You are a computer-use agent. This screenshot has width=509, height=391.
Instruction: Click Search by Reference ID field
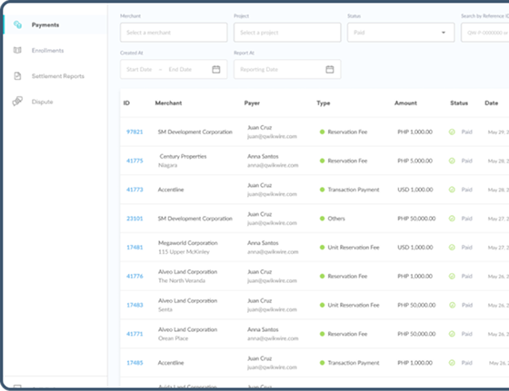(485, 33)
